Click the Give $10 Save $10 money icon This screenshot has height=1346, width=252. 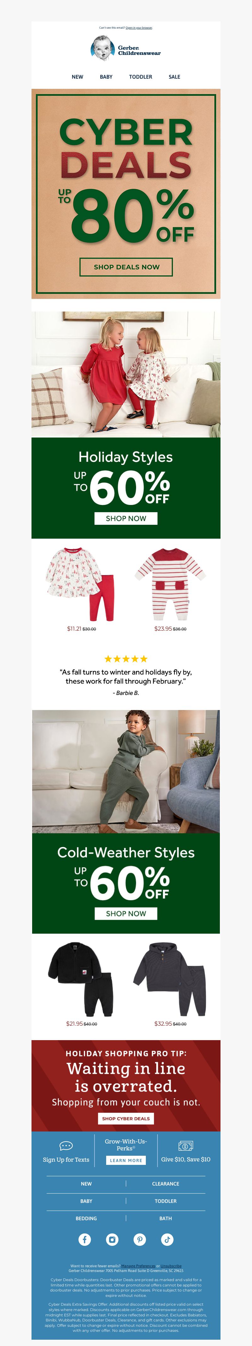coord(186,1146)
